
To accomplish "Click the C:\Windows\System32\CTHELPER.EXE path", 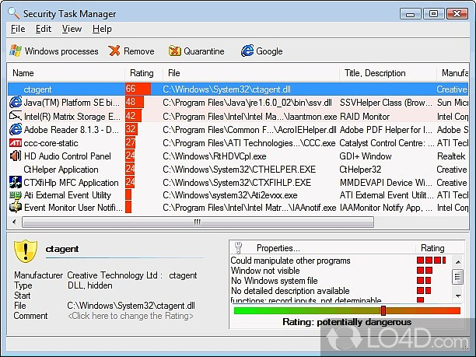I will 240,169.
